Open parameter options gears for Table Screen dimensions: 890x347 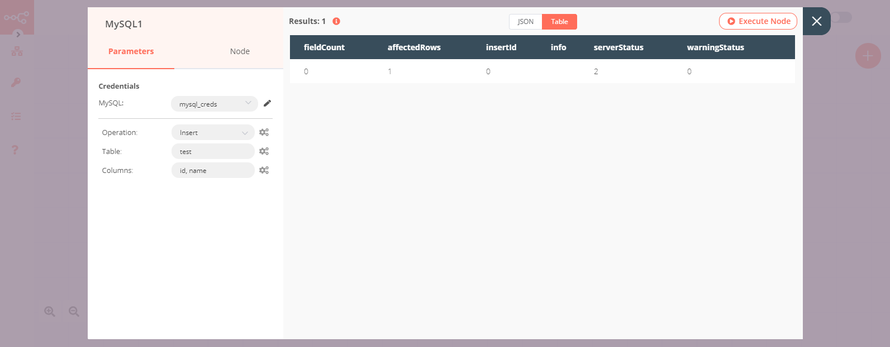pyautogui.click(x=264, y=151)
